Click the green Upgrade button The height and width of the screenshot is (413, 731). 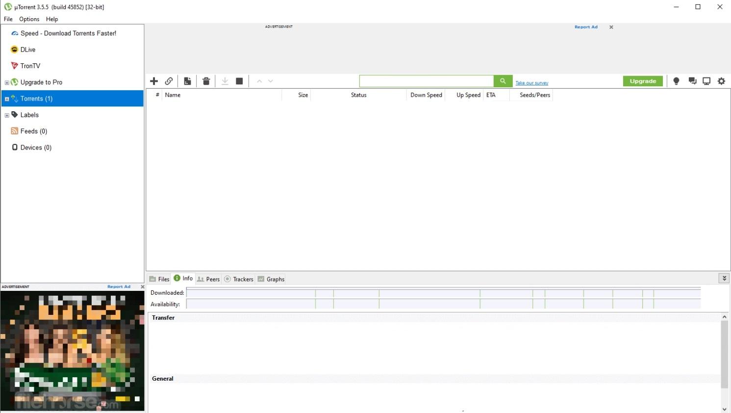[643, 81]
